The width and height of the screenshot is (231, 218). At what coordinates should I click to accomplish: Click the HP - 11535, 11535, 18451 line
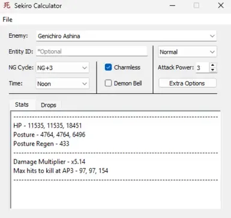pyautogui.click(x=47, y=126)
